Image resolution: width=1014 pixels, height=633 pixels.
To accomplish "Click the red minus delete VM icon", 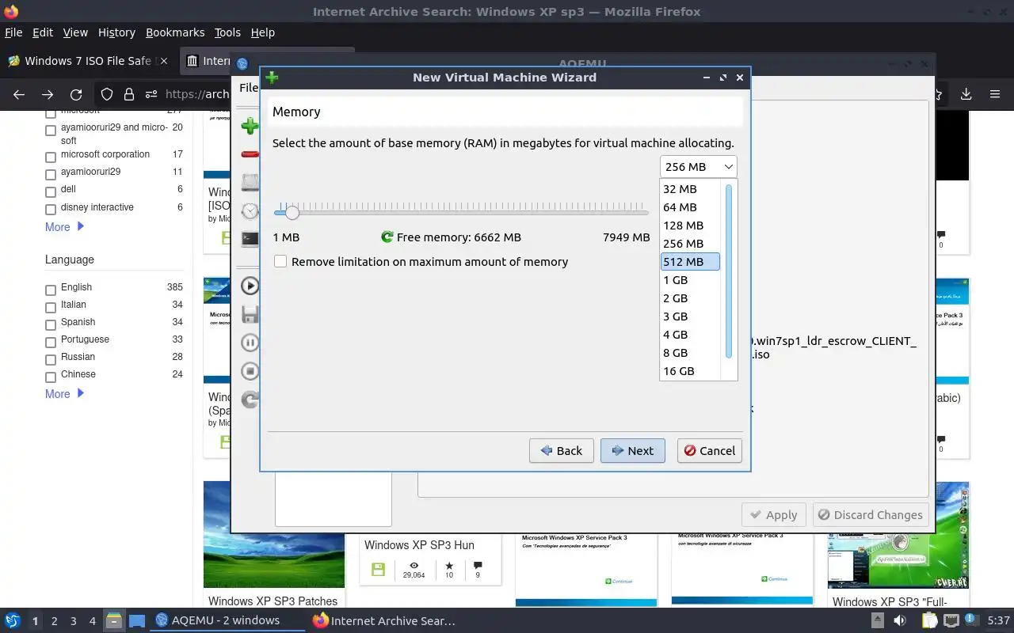I will click(250, 154).
